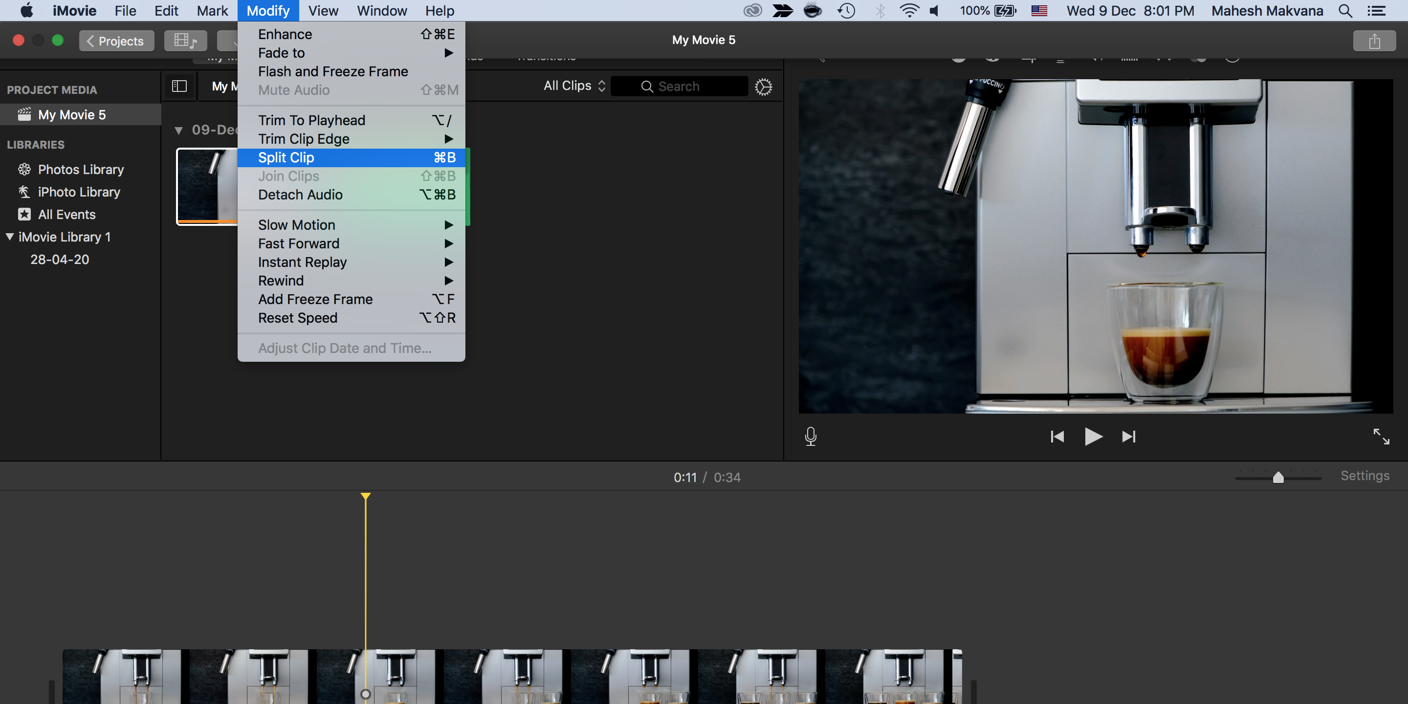Click the Play button in preview

point(1093,437)
